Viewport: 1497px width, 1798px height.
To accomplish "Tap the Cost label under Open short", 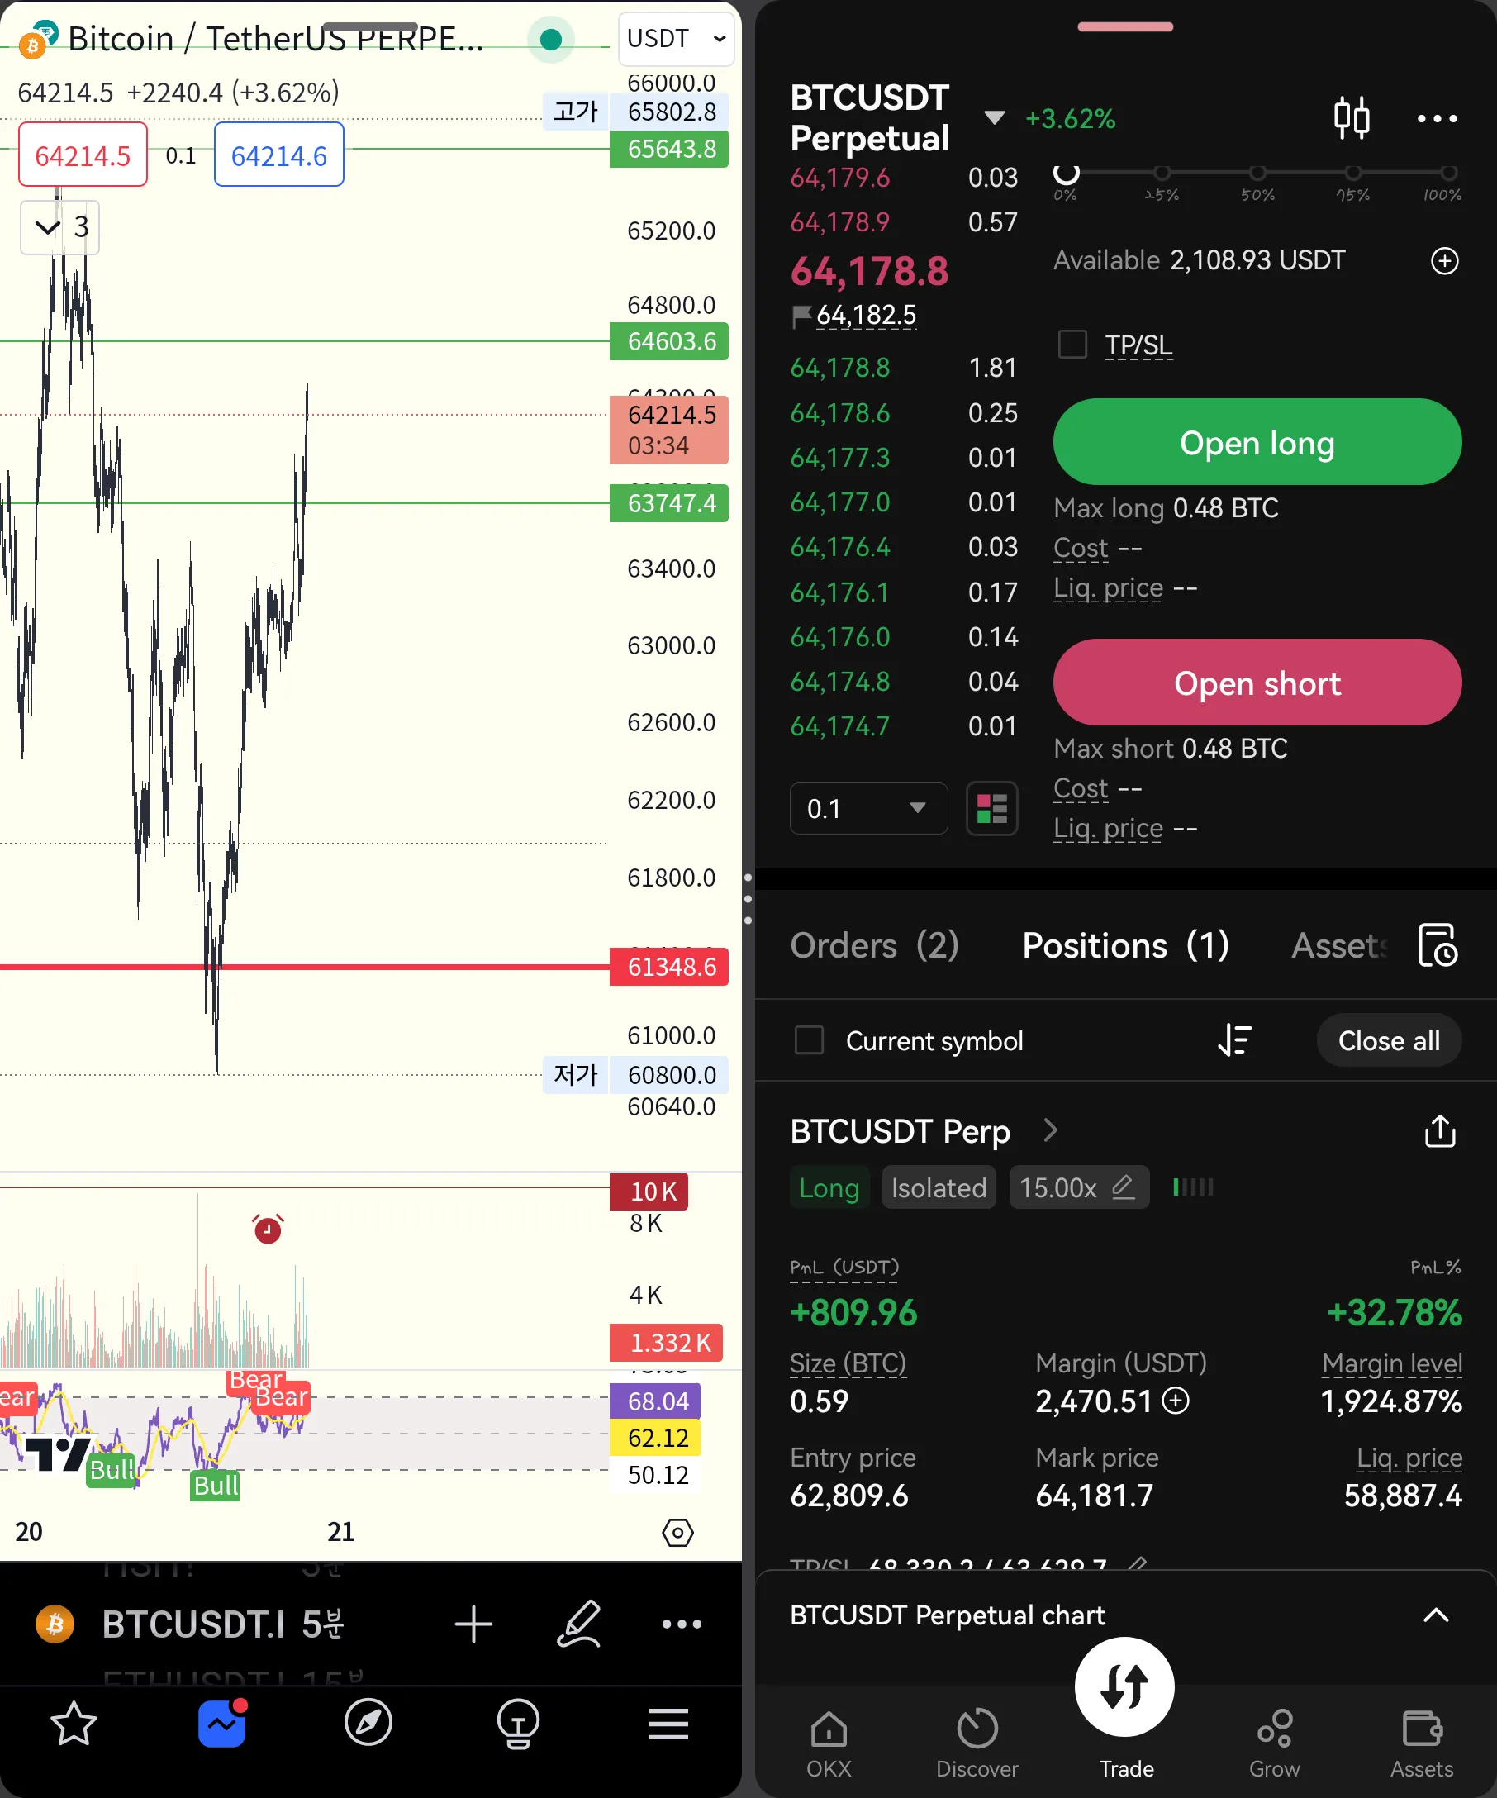I will [1081, 787].
